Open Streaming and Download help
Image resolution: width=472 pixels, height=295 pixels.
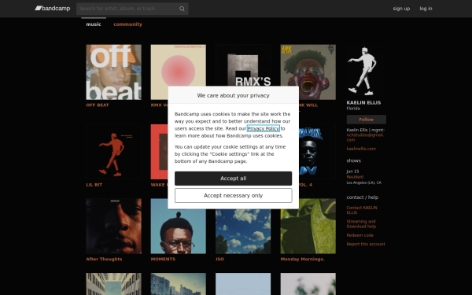click(x=361, y=224)
